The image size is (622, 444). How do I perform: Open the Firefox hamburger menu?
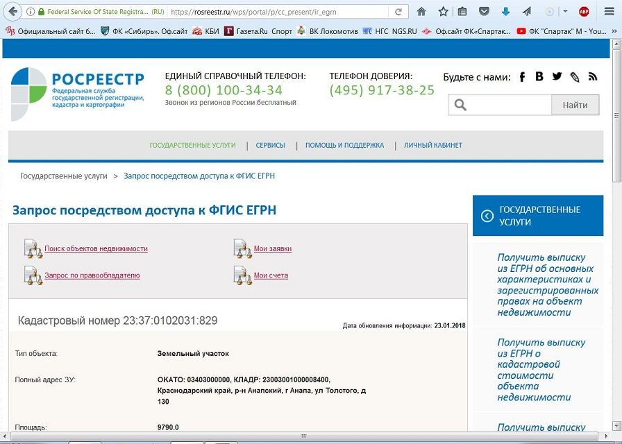tap(610, 12)
